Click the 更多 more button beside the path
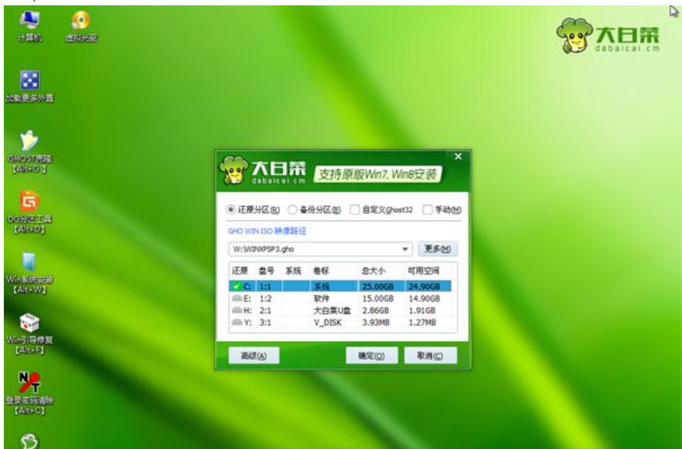 point(436,250)
